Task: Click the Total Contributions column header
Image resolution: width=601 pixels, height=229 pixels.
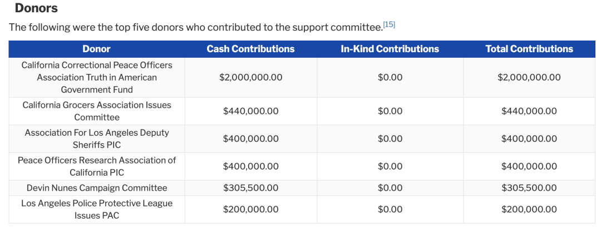Action: point(529,49)
